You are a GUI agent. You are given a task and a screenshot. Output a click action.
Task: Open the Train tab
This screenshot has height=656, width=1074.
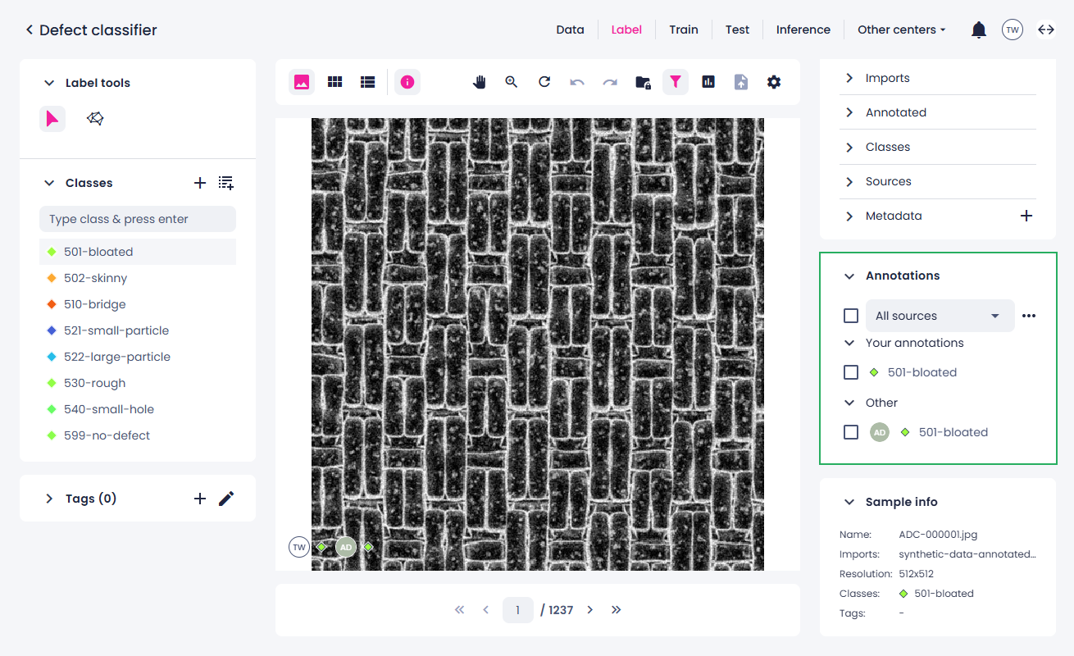[683, 30]
